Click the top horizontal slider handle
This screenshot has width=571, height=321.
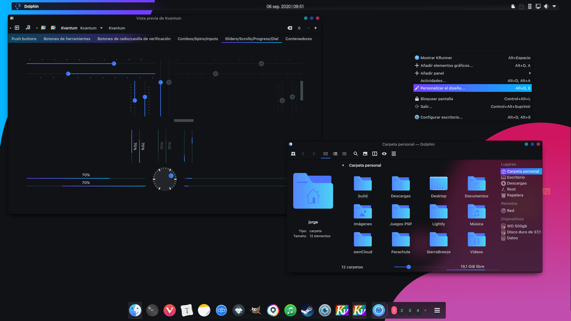(114, 64)
